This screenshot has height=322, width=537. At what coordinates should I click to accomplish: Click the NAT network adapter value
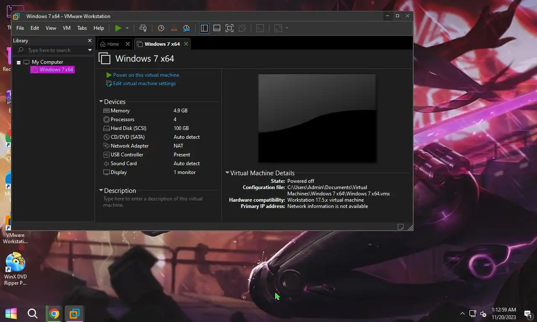(178, 146)
